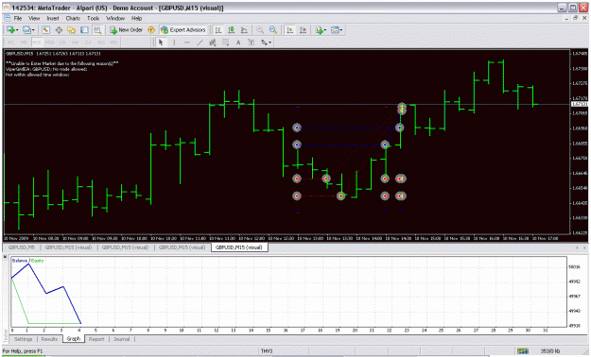Screen dimensions: 591x357
Task: Open the chart Templates icon
Action: [x=335, y=30]
